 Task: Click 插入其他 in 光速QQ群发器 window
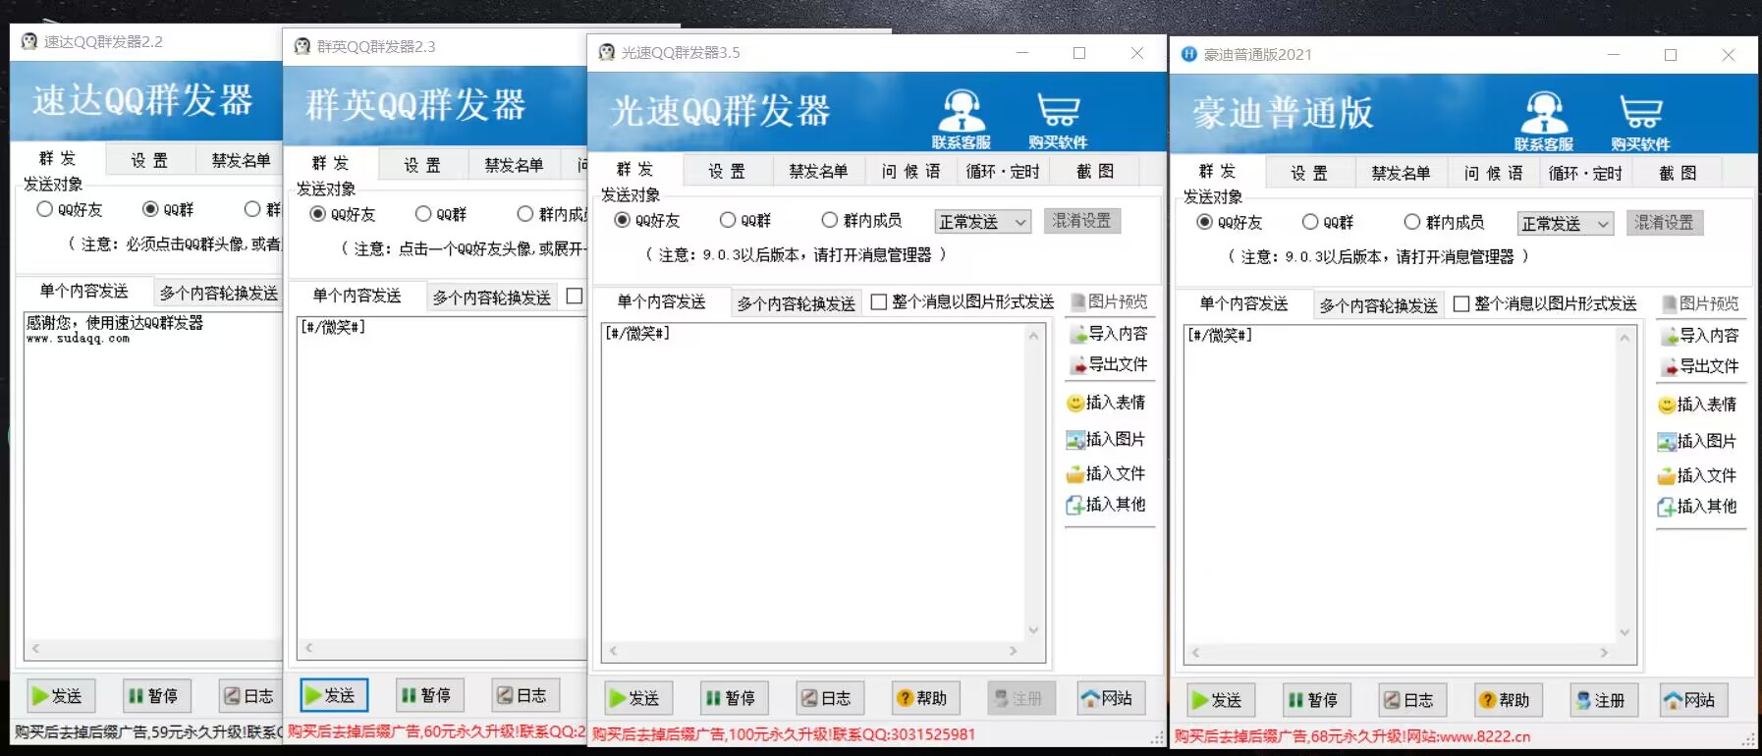tap(1107, 505)
